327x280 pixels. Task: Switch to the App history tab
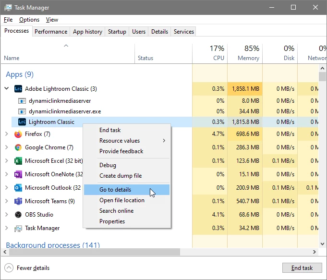[x=87, y=32]
